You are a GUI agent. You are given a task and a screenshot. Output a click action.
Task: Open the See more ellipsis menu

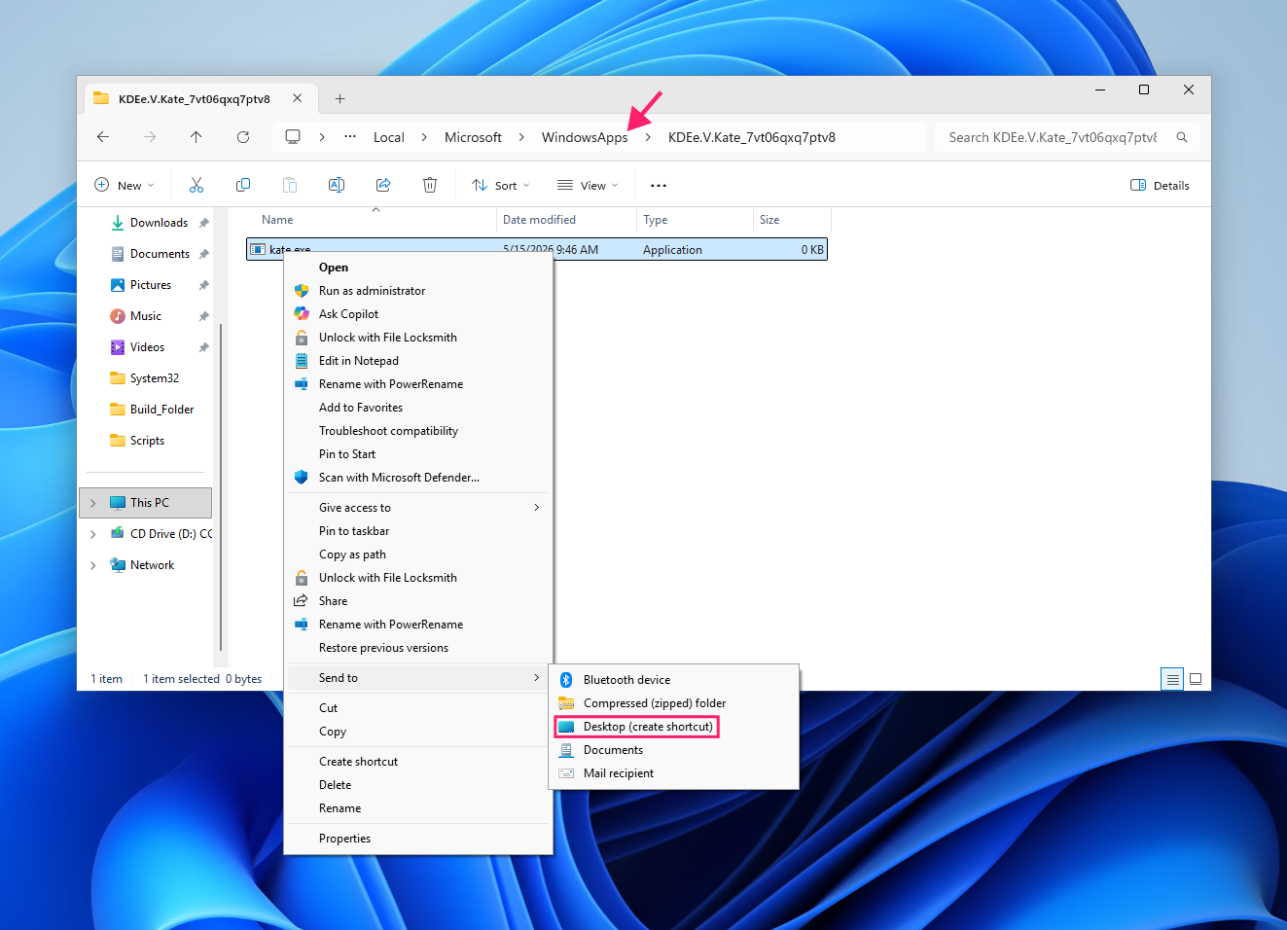[x=659, y=185]
